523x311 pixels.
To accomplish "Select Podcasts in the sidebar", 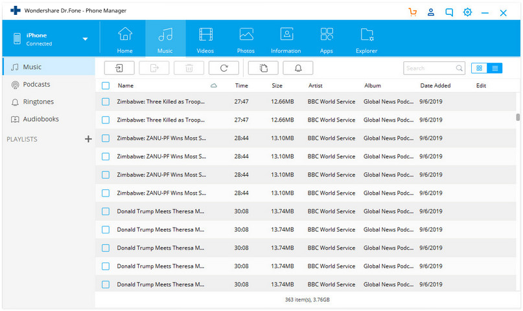I will tap(36, 84).
